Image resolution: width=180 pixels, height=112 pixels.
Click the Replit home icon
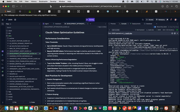3,19
